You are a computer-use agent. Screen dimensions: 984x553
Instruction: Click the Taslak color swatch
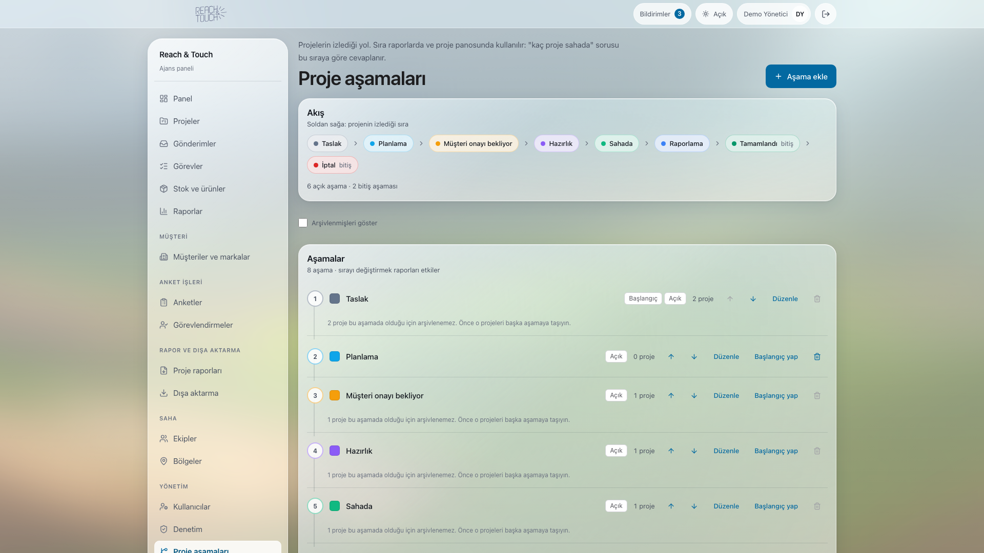(x=335, y=299)
